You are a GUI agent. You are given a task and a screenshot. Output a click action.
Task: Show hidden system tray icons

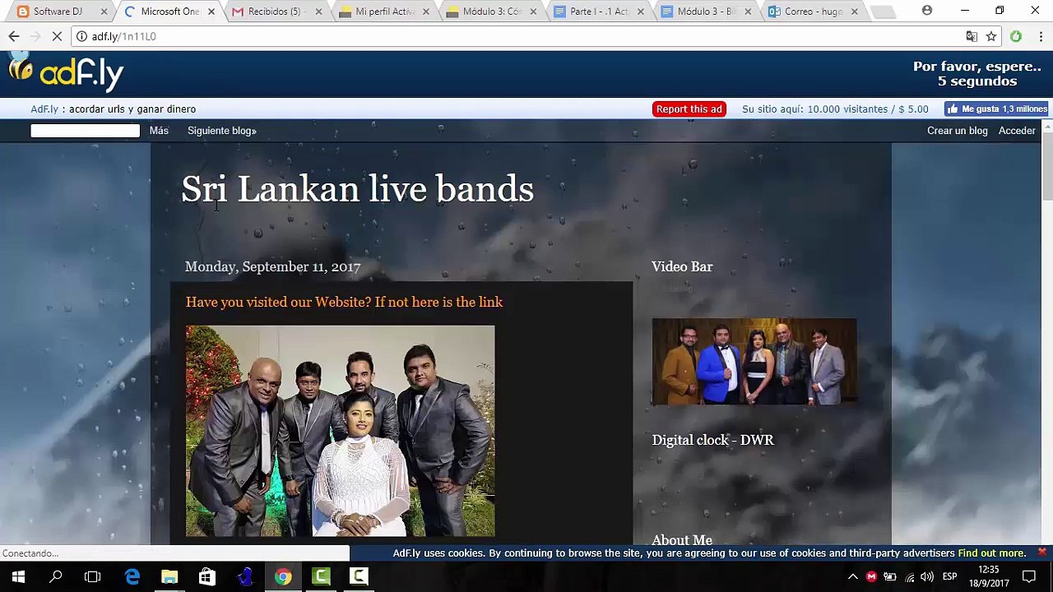coord(853,576)
